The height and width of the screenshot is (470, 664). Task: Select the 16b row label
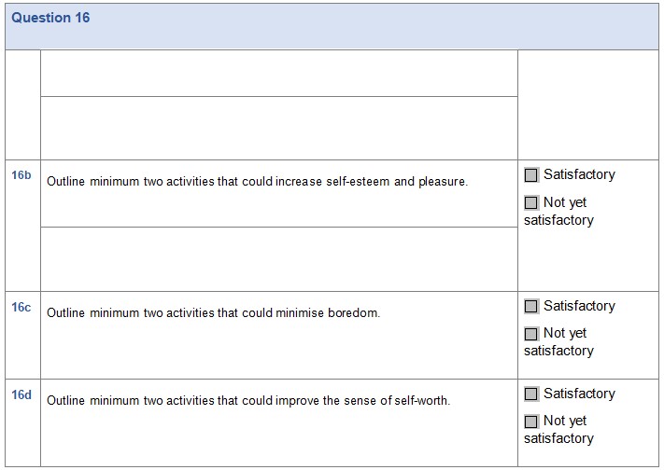tap(21, 174)
